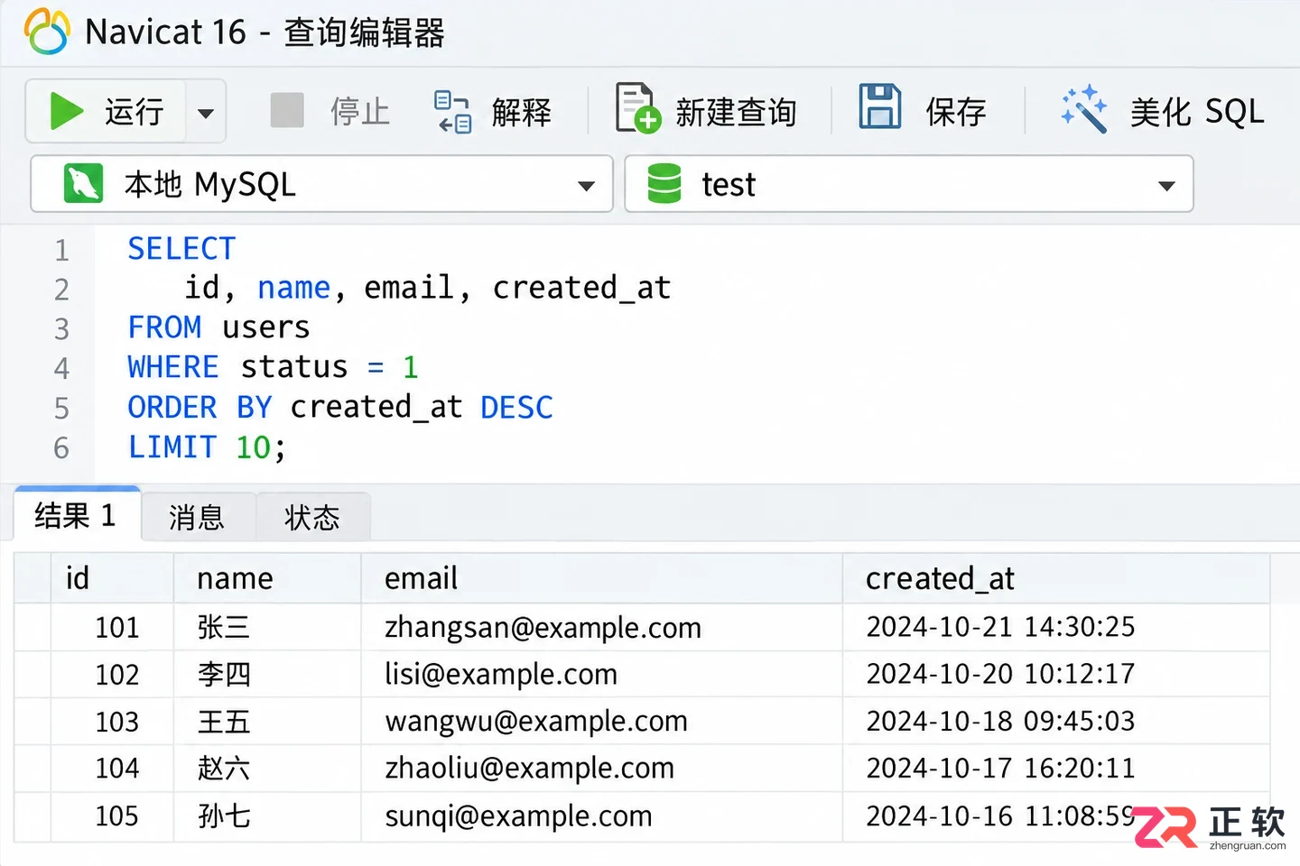
Task: Select the cell containing 赵六
Action: [267, 769]
